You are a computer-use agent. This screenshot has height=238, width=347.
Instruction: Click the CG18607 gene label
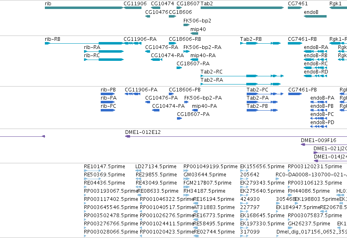[x=188, y=4]
